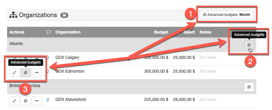Screen dimensions: 272x110
Task: Open advanced budgets for GDX Abbotsford
Action: (26, 101)
